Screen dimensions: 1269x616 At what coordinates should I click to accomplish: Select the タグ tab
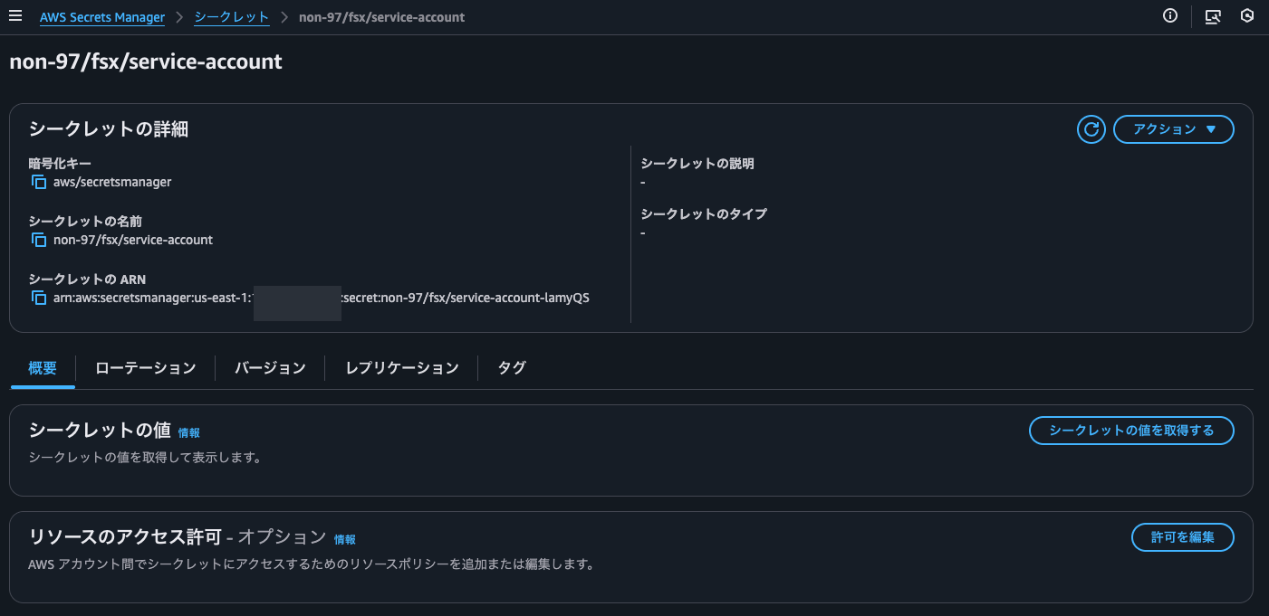[510, 367]
